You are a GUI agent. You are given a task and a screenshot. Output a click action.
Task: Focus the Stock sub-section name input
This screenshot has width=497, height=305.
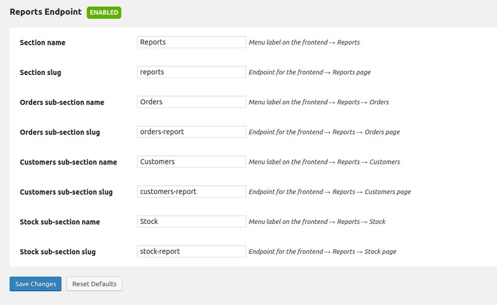pos(191,222)
